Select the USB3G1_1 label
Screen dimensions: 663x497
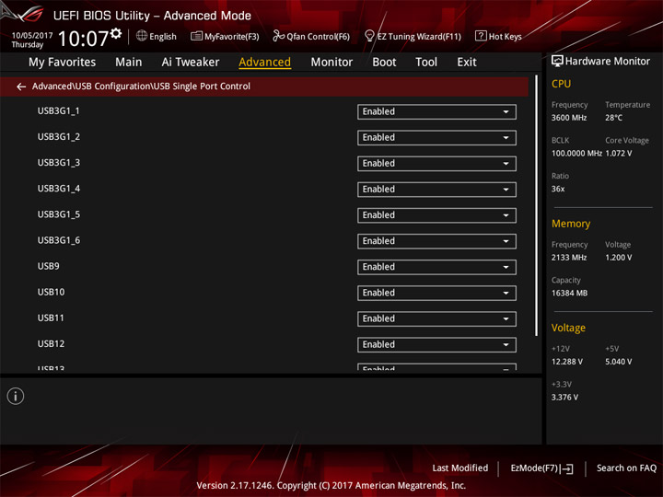coord(58,111)
